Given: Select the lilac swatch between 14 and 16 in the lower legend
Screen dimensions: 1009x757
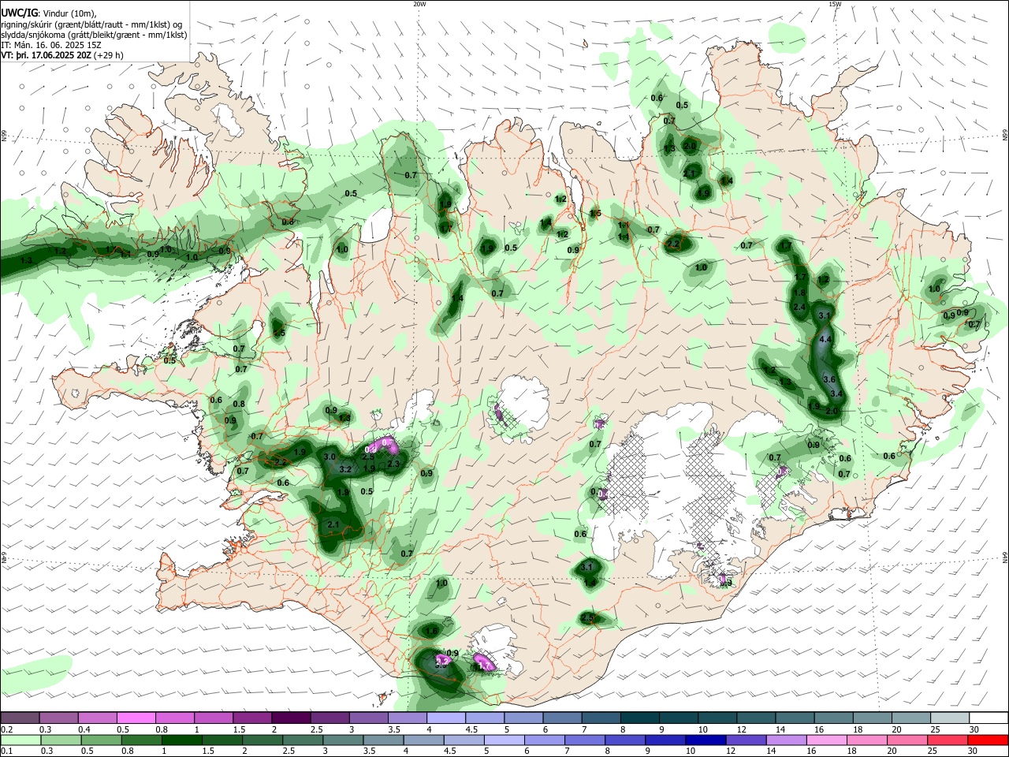Looking at the screenshot, I should click(787, 740).
